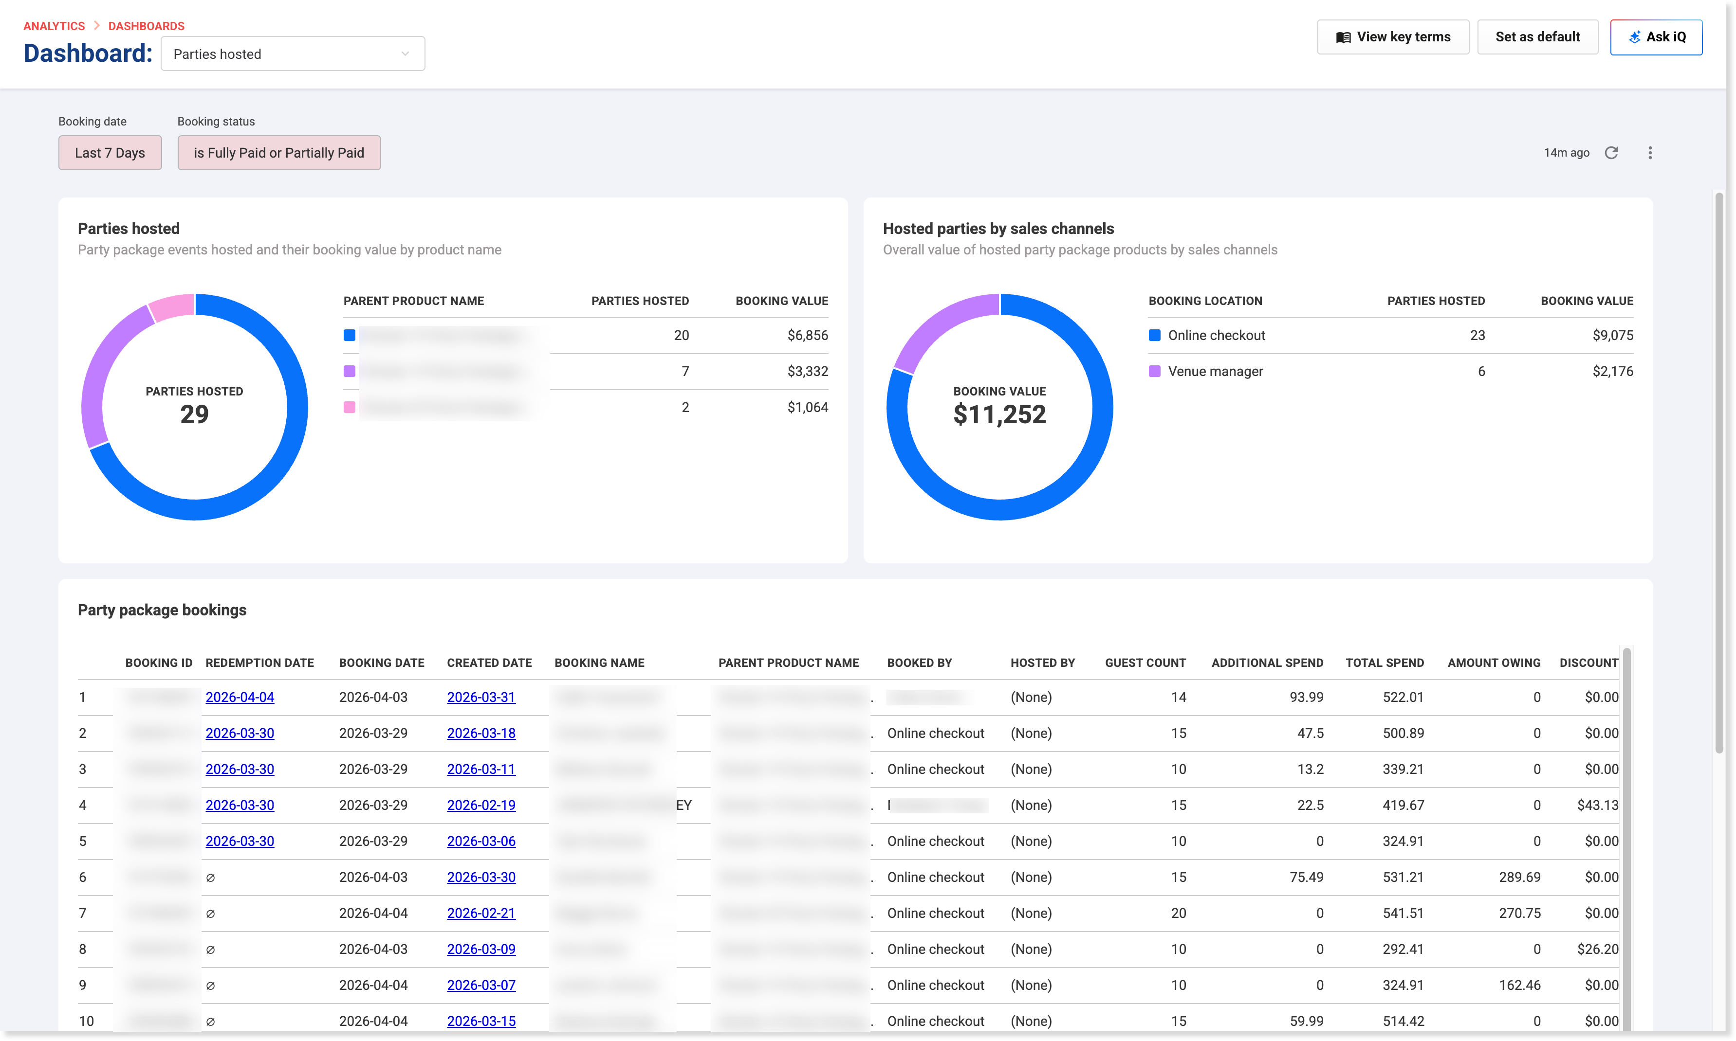The height and width of the screenshot is (1041, 1736).
Task: Open the Fully Paid or Partially Paid filter
Action: coord(278,153)
